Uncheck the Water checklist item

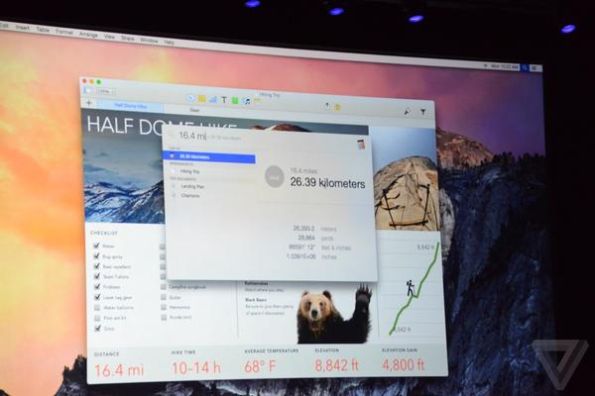pyautogui.click(x=97, y=246)
